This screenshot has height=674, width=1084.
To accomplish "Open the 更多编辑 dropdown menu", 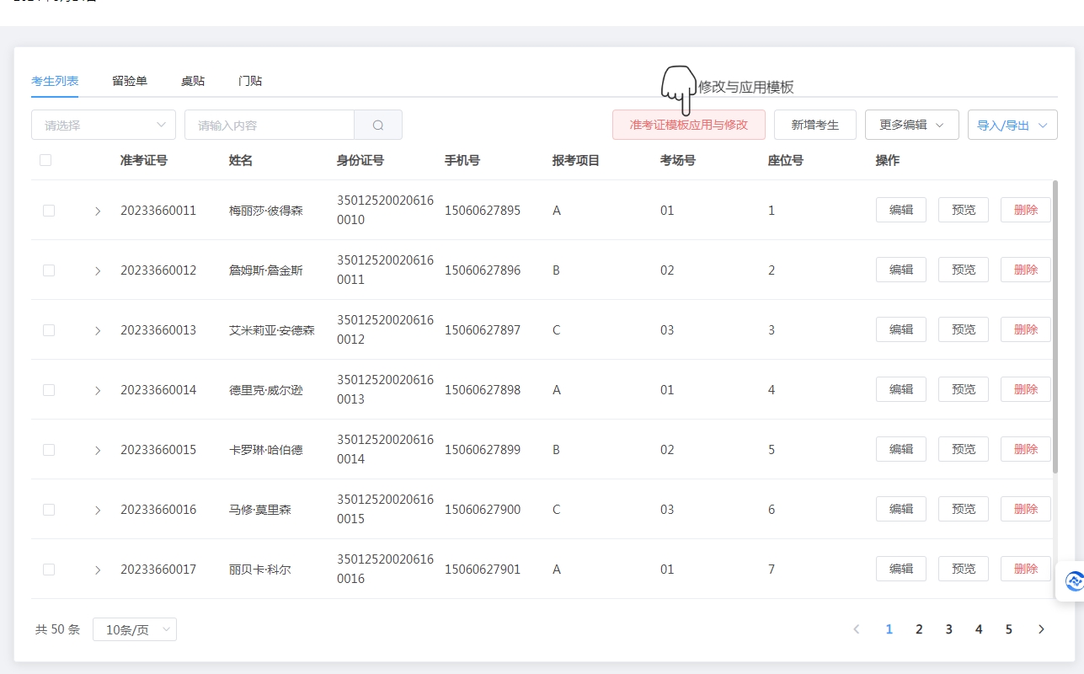I will coord(911,125).
